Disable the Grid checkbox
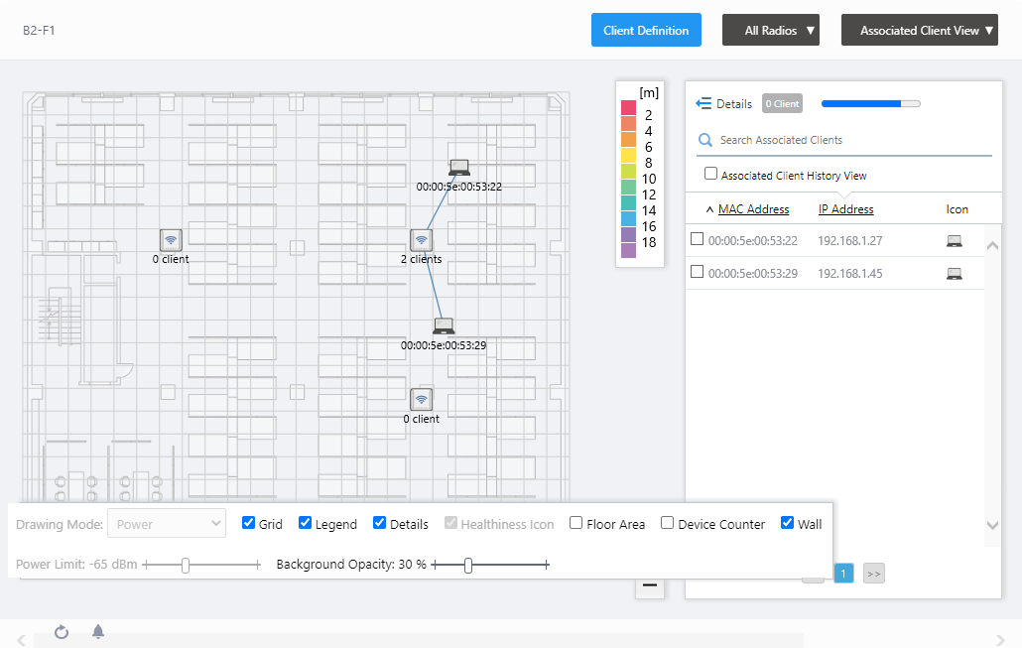This screenshot has height=648, width=1022. [x=249, y=523]
